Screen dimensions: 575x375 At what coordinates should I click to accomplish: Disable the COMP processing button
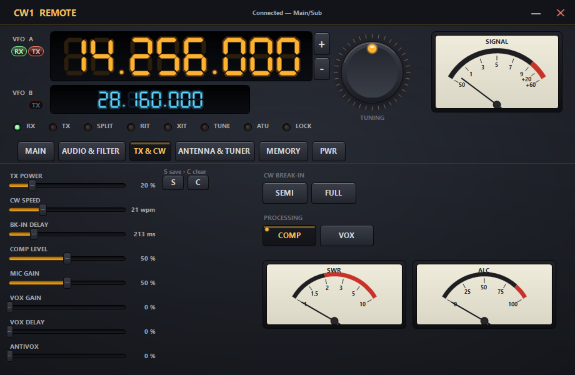(289, 236)
